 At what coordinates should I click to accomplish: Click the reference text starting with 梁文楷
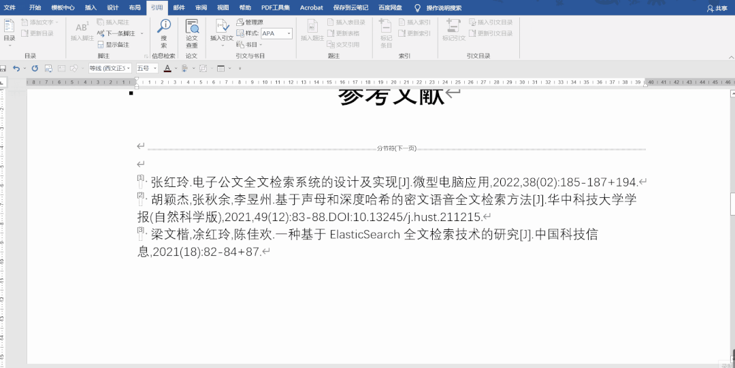click(367, 243)
